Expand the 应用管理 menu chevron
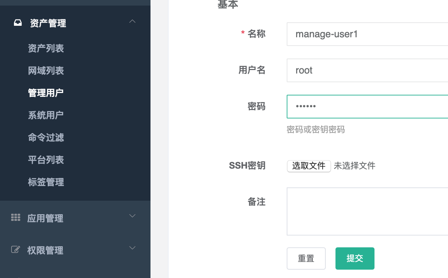448x278 pixels. coord(132,216)
